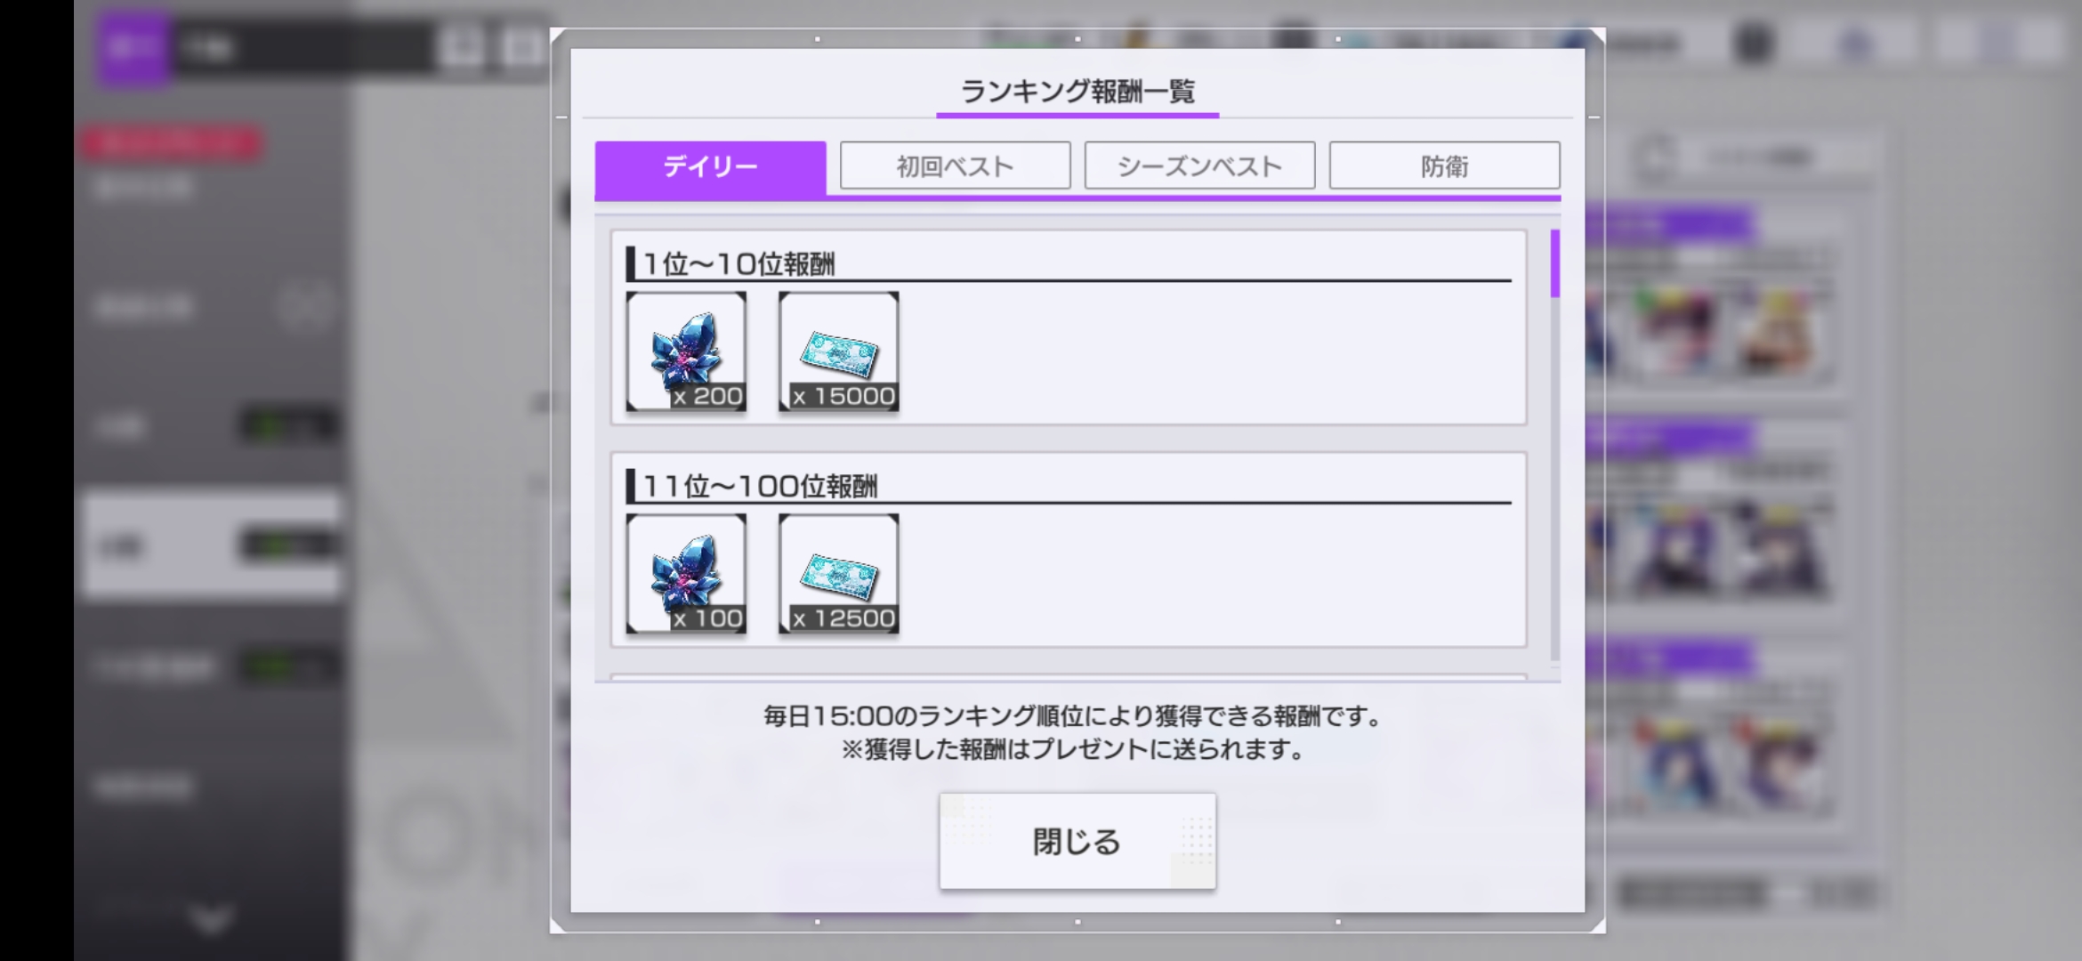Switch to the デイリー tab

click(710, 166)
